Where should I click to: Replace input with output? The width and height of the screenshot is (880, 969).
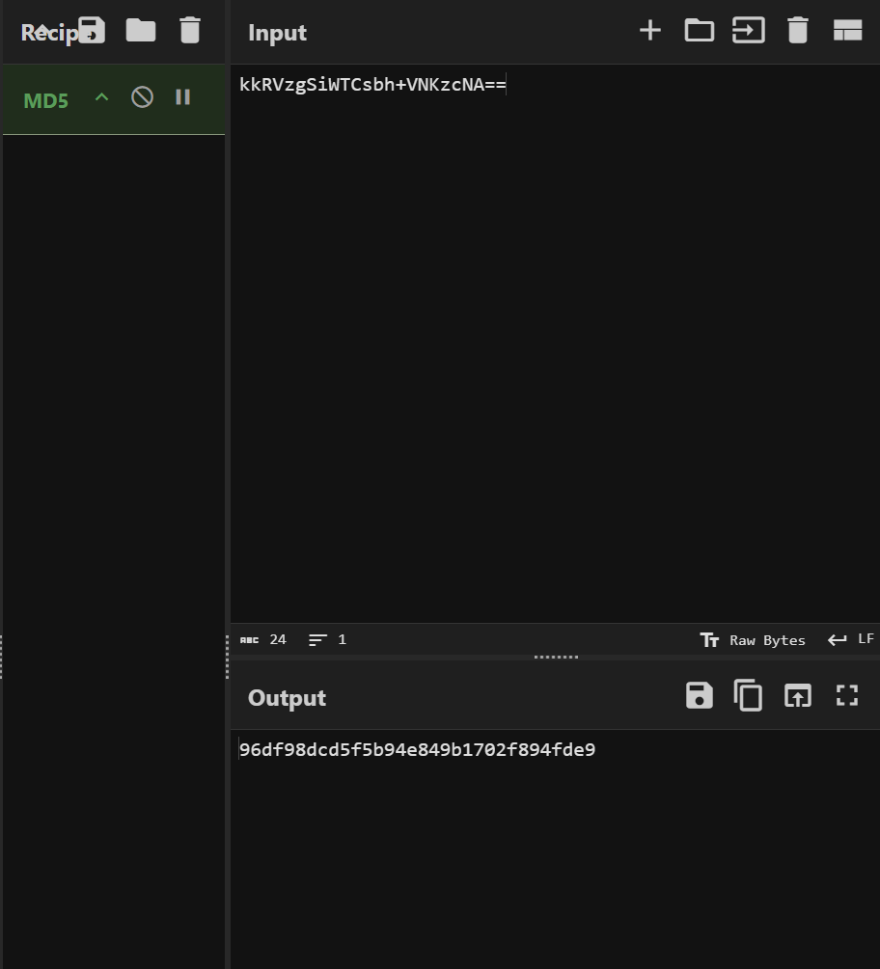point(797,695)
